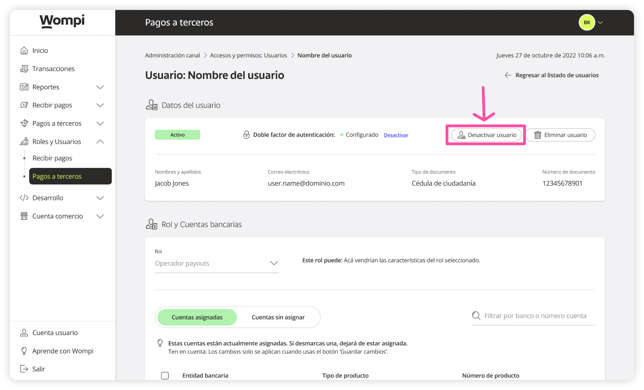Select the Cuentas asignadas toggle
This screenshot has width=644, height=390.
(197, 317)
